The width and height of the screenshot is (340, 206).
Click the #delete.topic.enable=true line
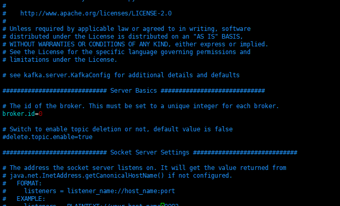(x=47, y=137)
